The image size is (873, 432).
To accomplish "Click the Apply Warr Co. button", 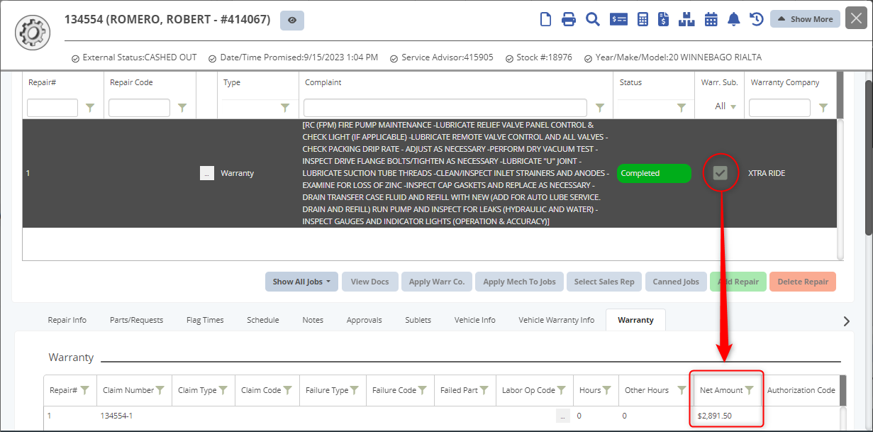I will pos(437,282).
